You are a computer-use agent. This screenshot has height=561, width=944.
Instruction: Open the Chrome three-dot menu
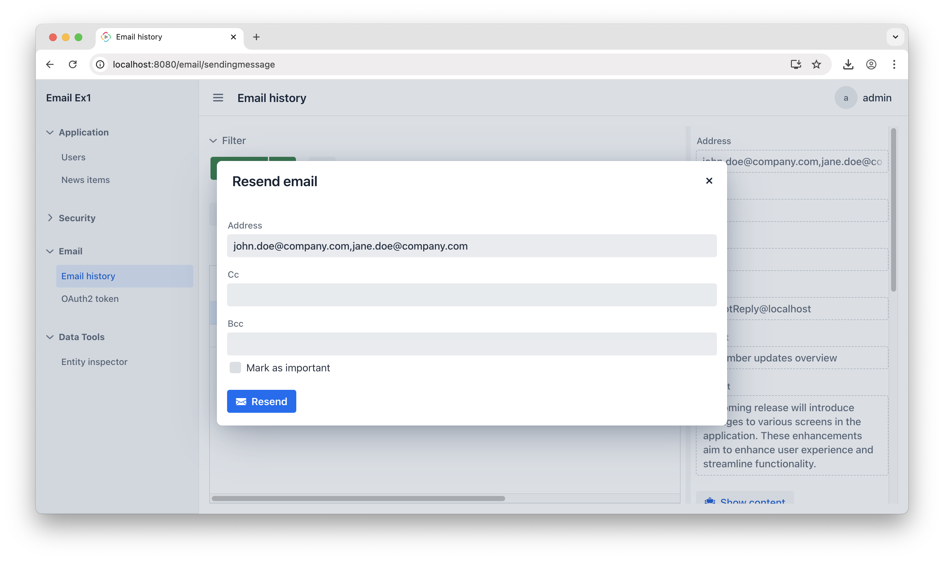click(894, 64)
